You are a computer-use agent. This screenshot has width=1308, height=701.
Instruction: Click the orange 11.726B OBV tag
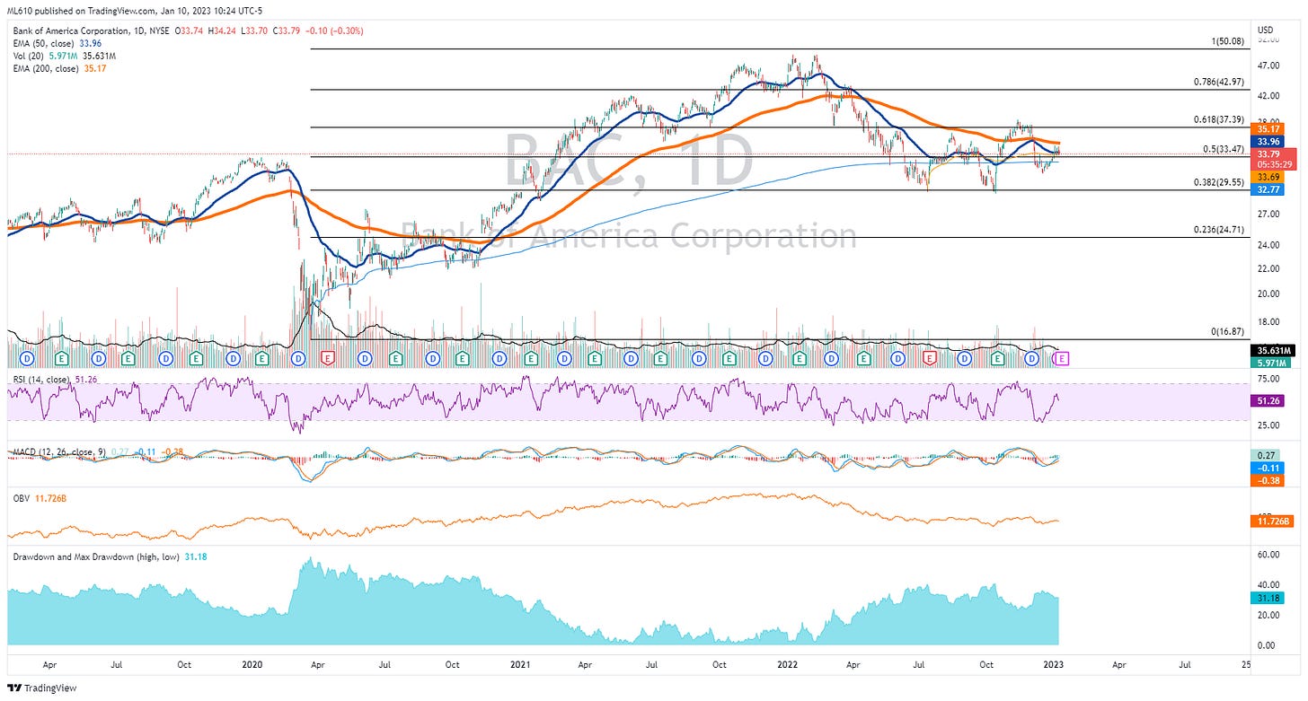1270,521
